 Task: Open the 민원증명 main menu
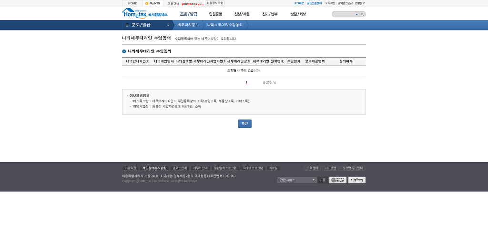(x=215, y=14)
